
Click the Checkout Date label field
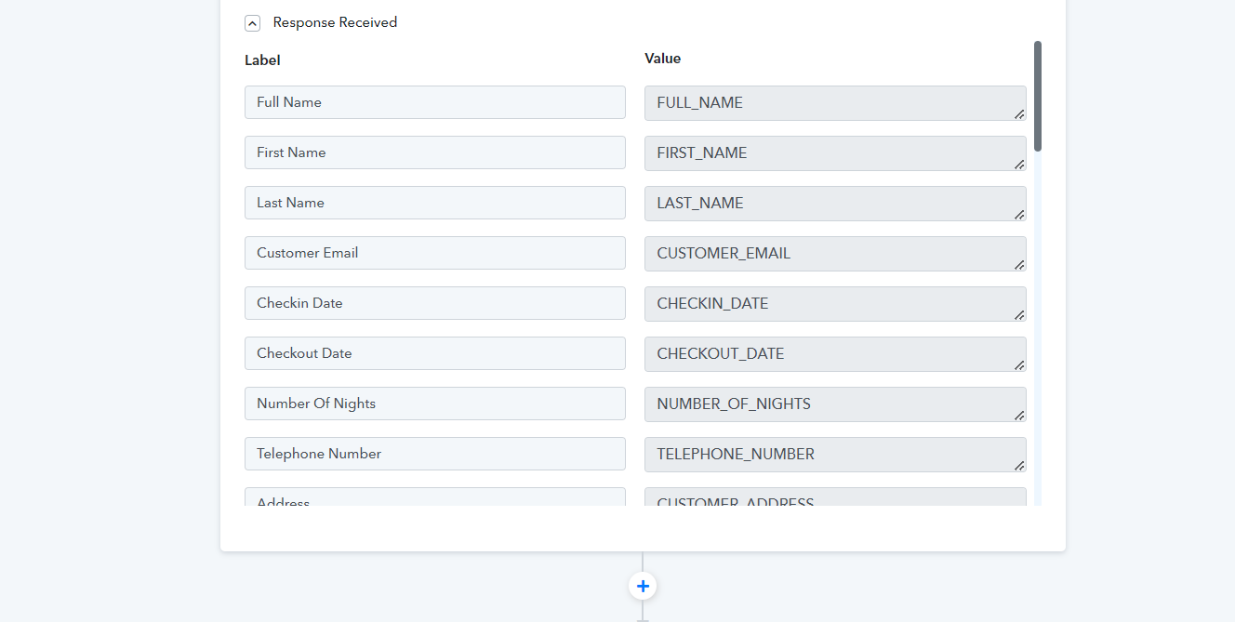[434, 353]
